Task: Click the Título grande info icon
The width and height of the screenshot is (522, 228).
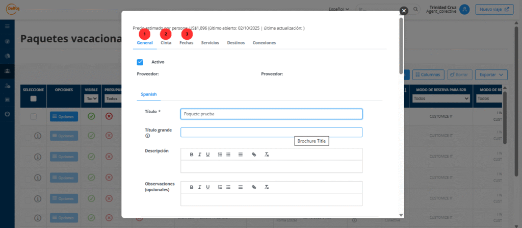Action: point(147,136)
